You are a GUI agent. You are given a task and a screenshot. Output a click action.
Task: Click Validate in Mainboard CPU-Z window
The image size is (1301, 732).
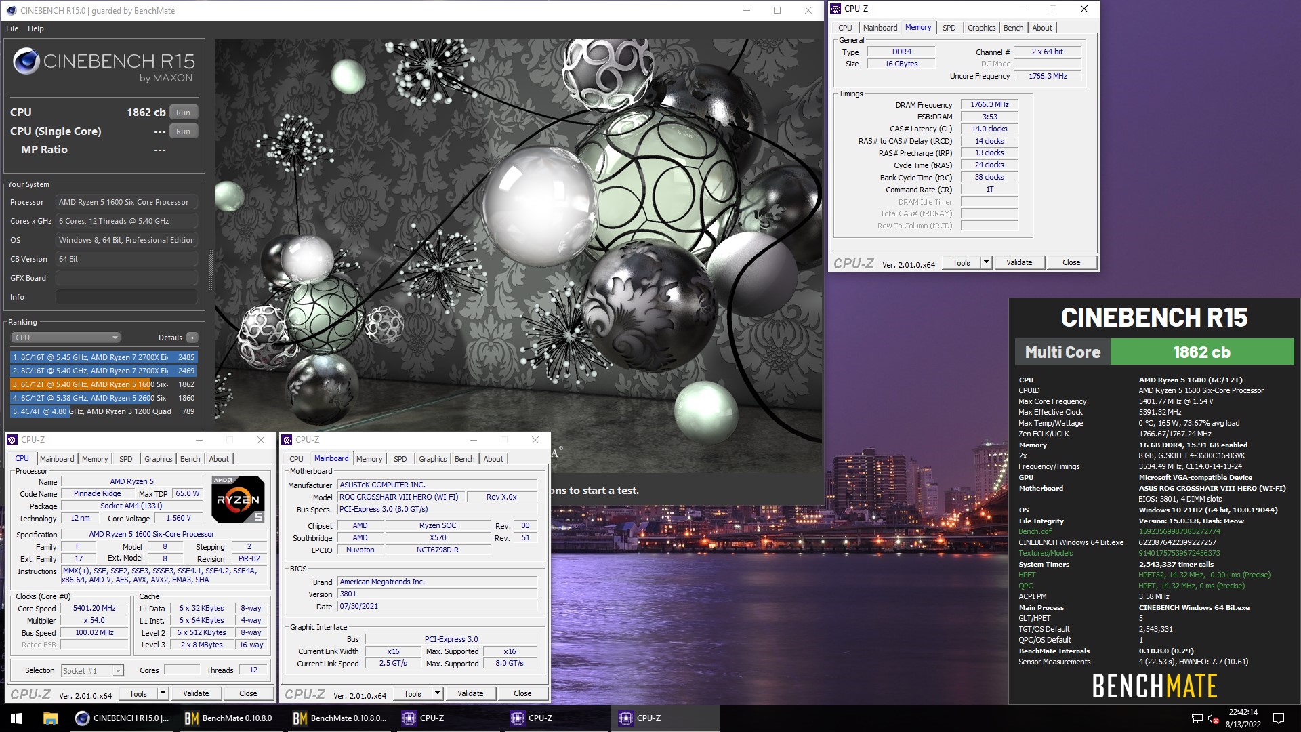click(x=470, y=694)
